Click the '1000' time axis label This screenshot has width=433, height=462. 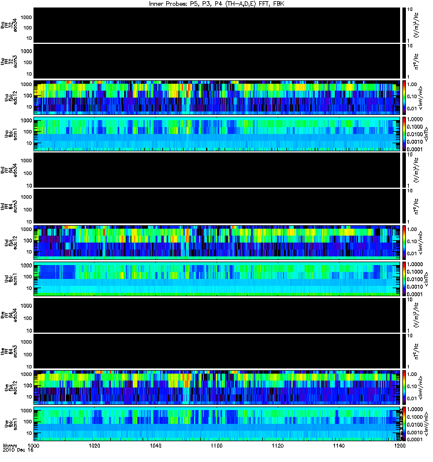(33, 445)
